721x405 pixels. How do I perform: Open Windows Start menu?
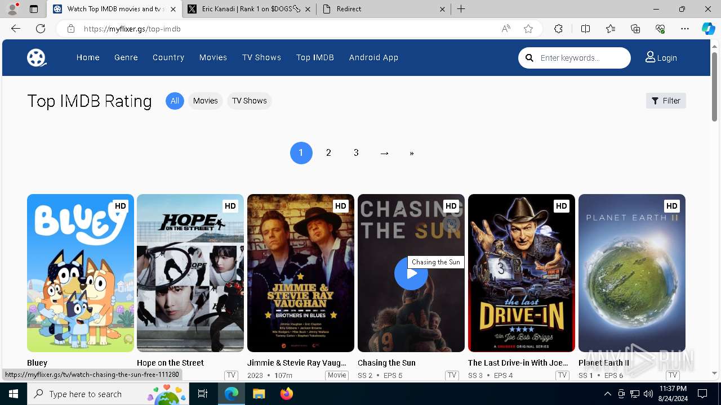point(14,394)
